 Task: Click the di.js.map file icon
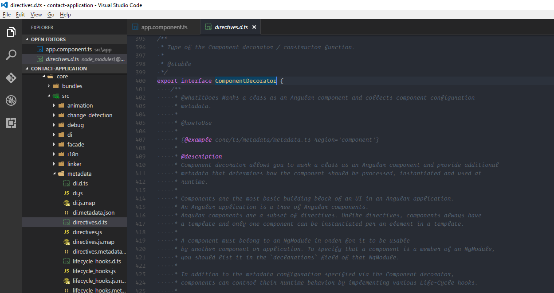coord(67,203)
